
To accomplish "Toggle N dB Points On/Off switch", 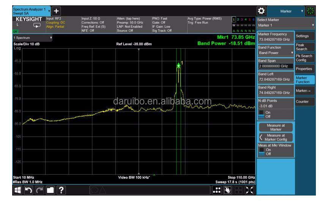I will pyautogui.click(x=261, y=115).
